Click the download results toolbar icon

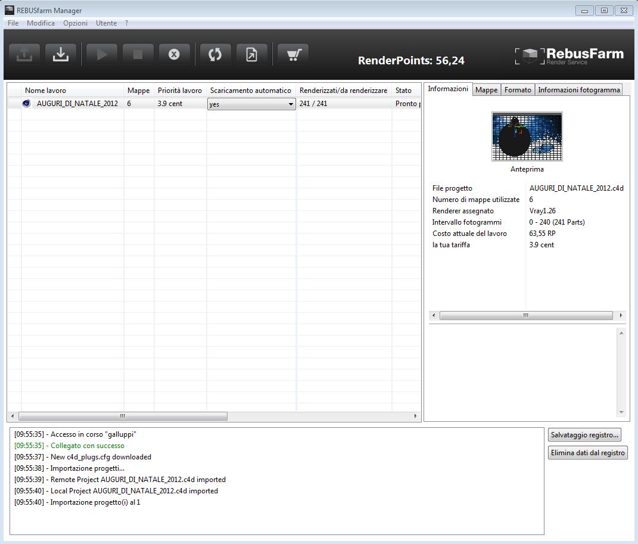pos(61,55)
